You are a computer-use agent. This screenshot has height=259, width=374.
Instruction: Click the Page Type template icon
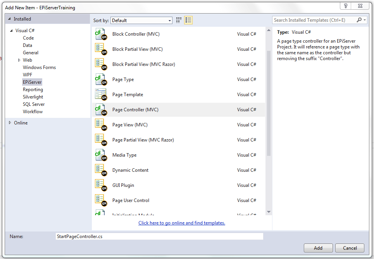[x=101, y=79]
